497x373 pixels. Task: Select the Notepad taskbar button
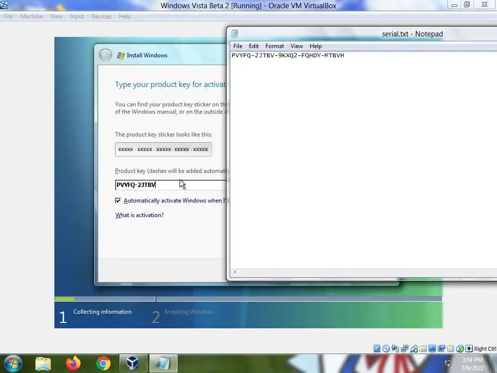[163, 363]
